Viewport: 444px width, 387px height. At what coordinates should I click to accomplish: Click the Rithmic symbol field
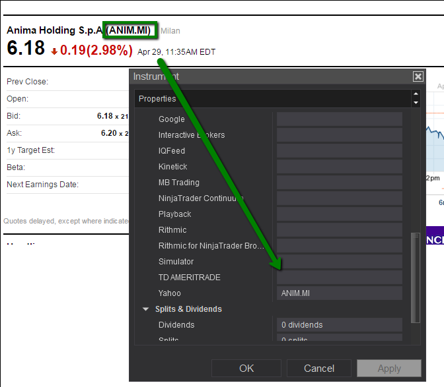pyautogui.click(x=339, y=230)
